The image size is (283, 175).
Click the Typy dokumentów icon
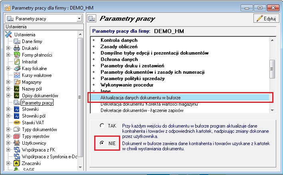coord(17,130)
